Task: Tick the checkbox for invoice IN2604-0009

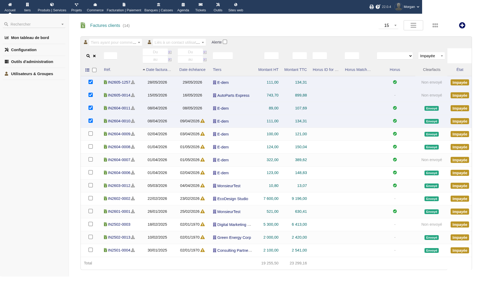Action: click(90, 133)
